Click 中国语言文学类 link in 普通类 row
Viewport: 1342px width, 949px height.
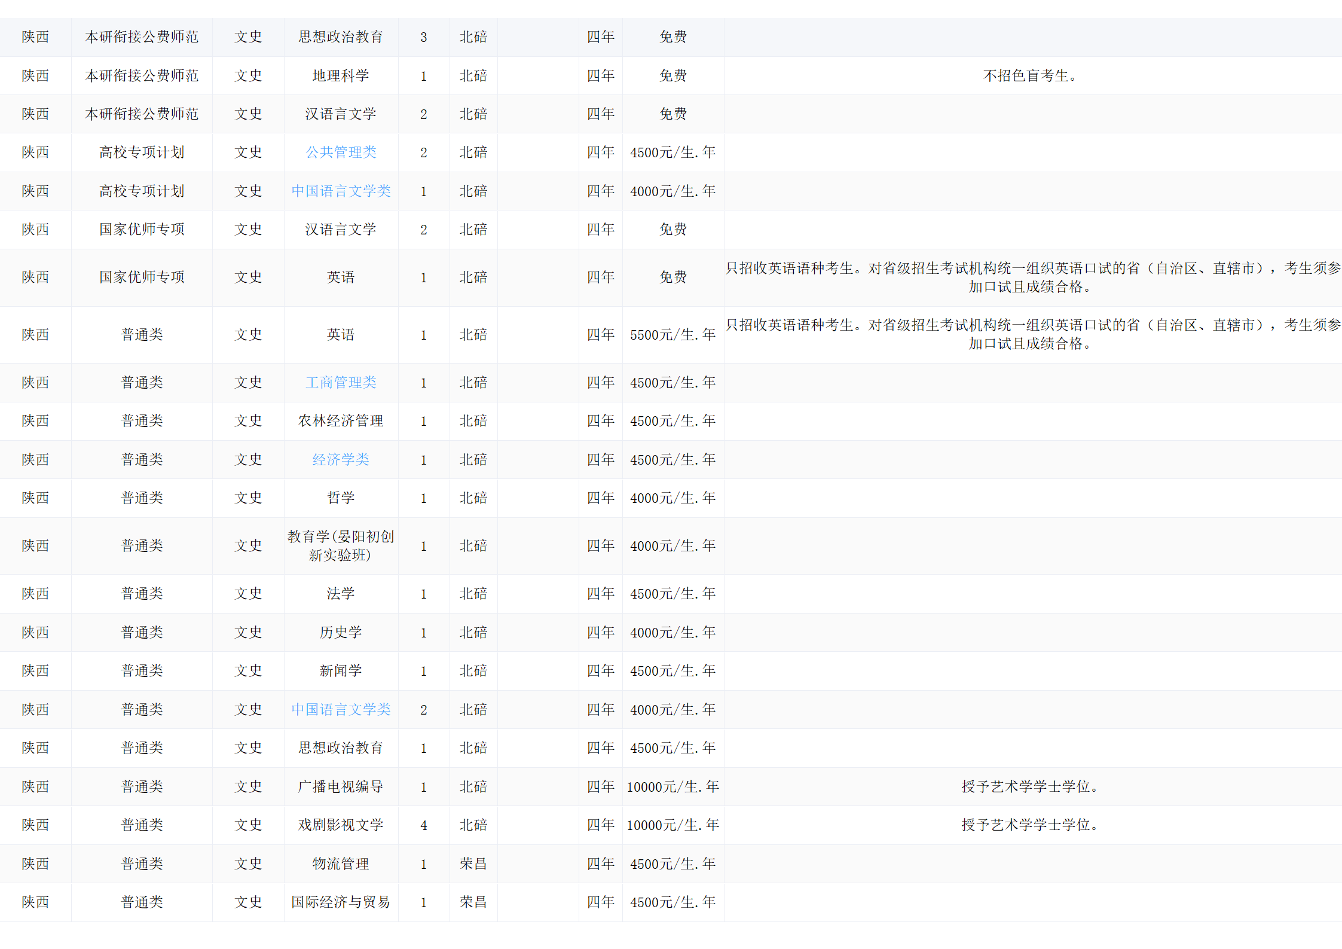click(x=341, y=710)
